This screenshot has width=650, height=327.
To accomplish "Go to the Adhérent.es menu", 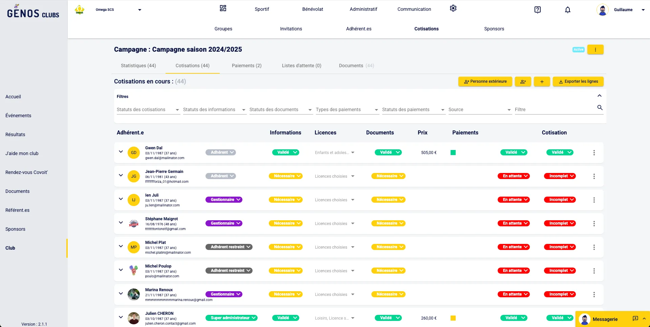I will click(359, 29).
